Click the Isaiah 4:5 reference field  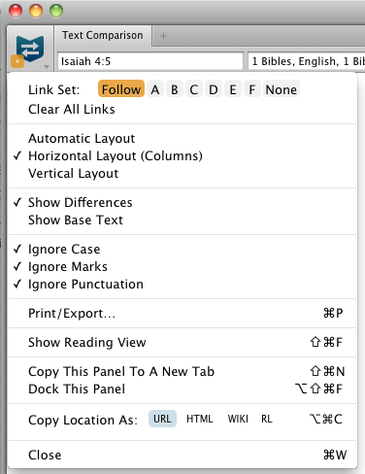150,61
